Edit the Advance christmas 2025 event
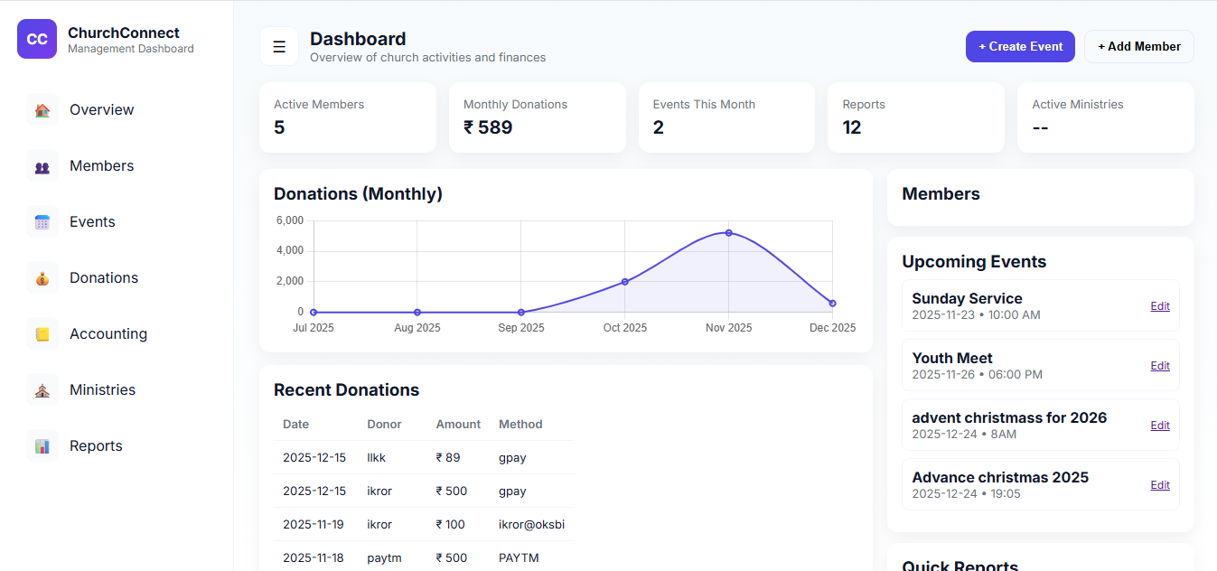 (1159, 484)
